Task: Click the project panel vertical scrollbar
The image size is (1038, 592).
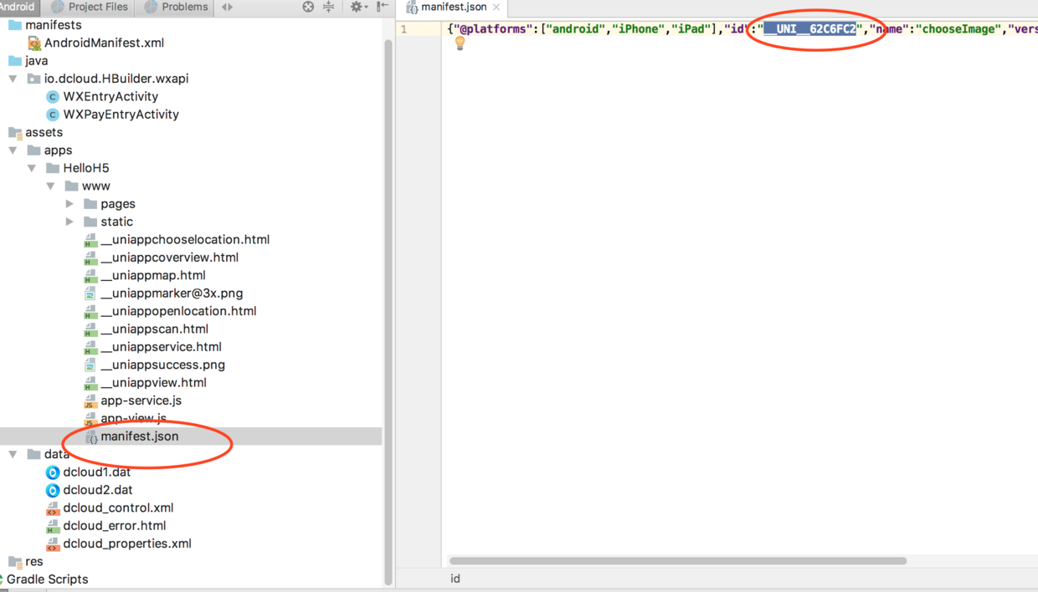Action: tap(388, 309)
